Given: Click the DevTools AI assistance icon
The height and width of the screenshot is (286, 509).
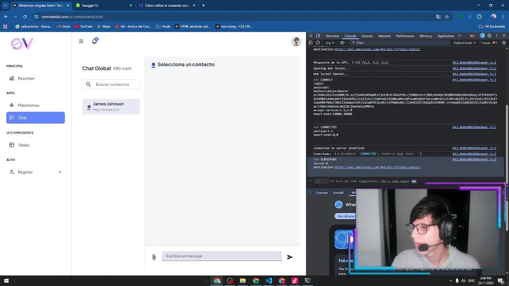Looking at the screenshot, I should pyautogui.click(x=482, y=36).
